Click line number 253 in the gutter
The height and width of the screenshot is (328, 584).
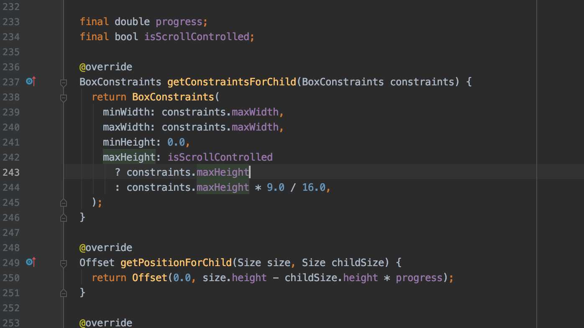11,323
